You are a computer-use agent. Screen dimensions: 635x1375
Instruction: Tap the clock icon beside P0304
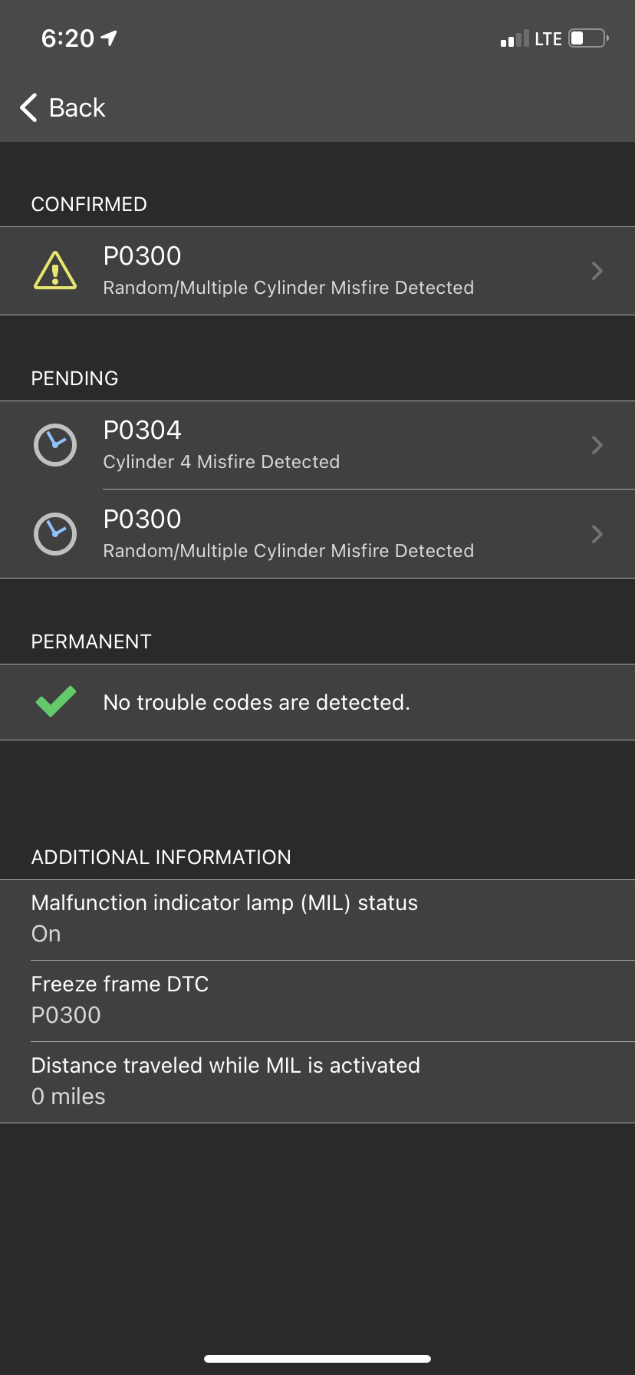pos(55,445)
